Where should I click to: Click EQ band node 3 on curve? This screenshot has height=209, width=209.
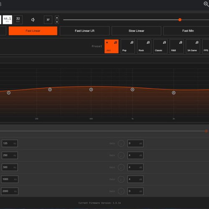click(91, 89)
